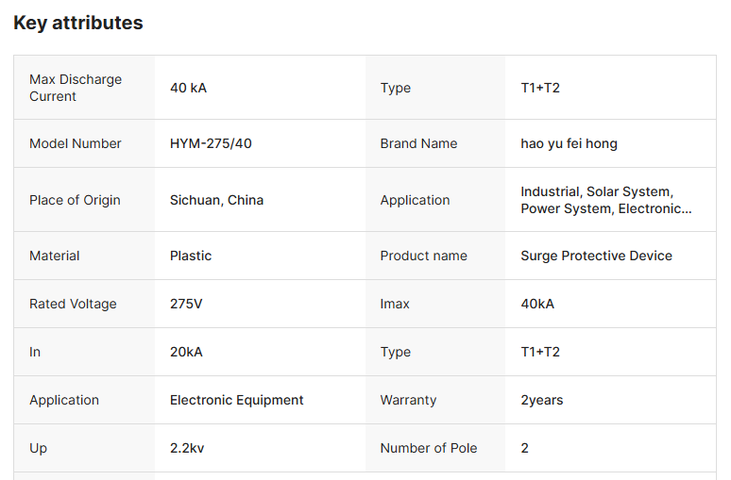731x480 pixels.
Task: Click the Electronic Equipment value
Action: coord(236,400)
